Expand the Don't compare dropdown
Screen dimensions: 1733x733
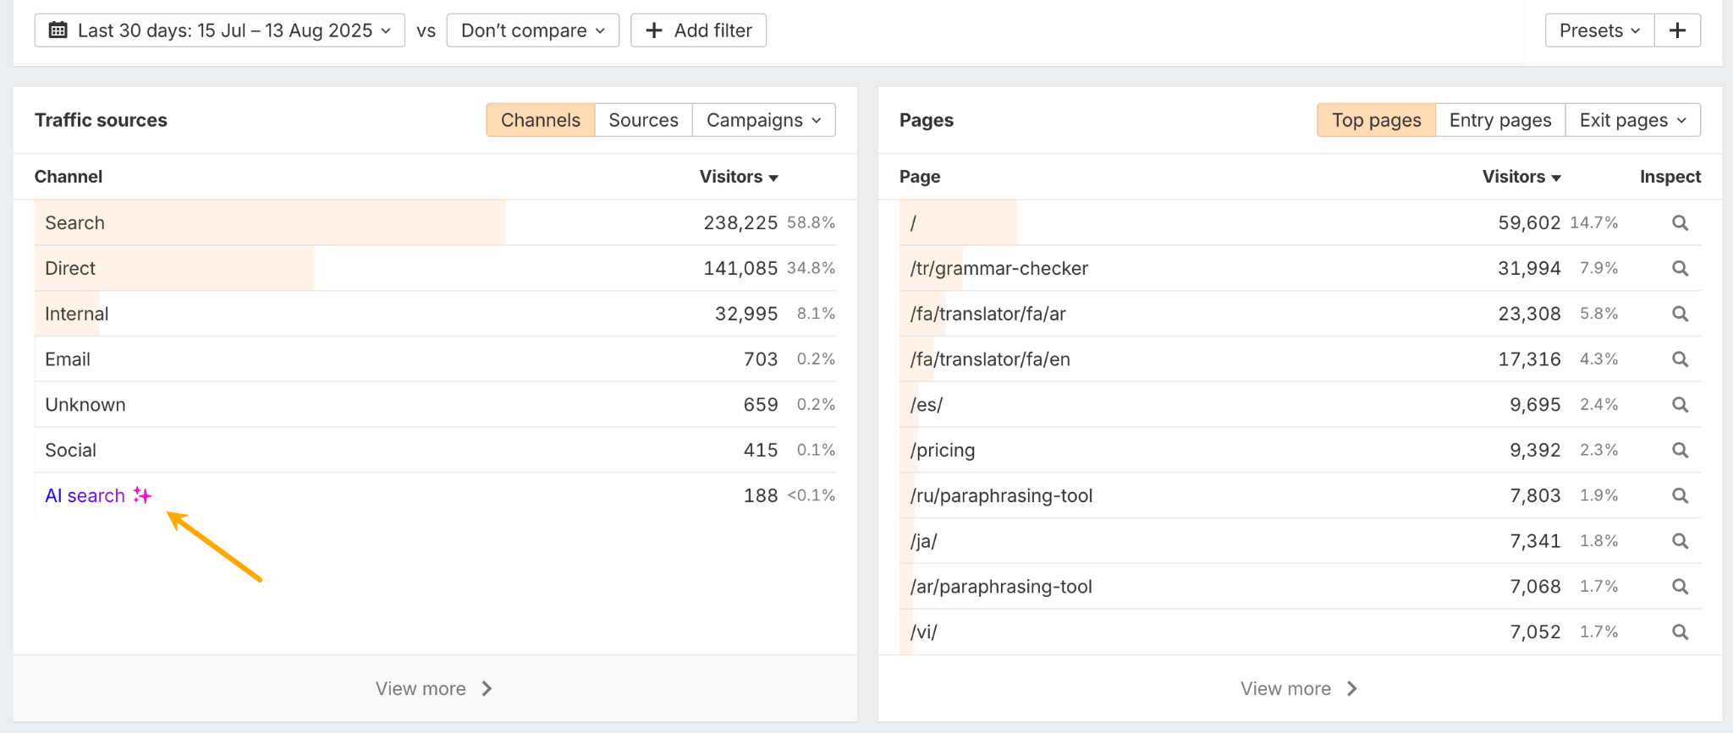pos(533,31)
